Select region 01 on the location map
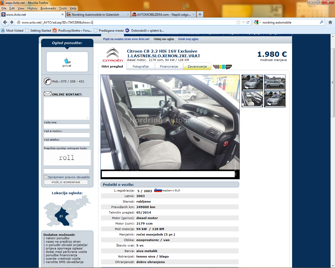The height and width of the screenshot is (268, 335). [x=62, y=217]
